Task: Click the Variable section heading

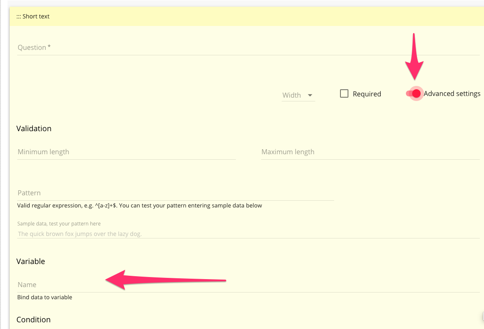Action: (x=31, y=262)
